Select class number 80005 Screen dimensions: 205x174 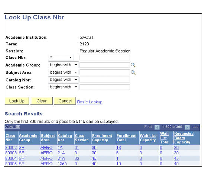pyautogui.click(x=11, y=163)
